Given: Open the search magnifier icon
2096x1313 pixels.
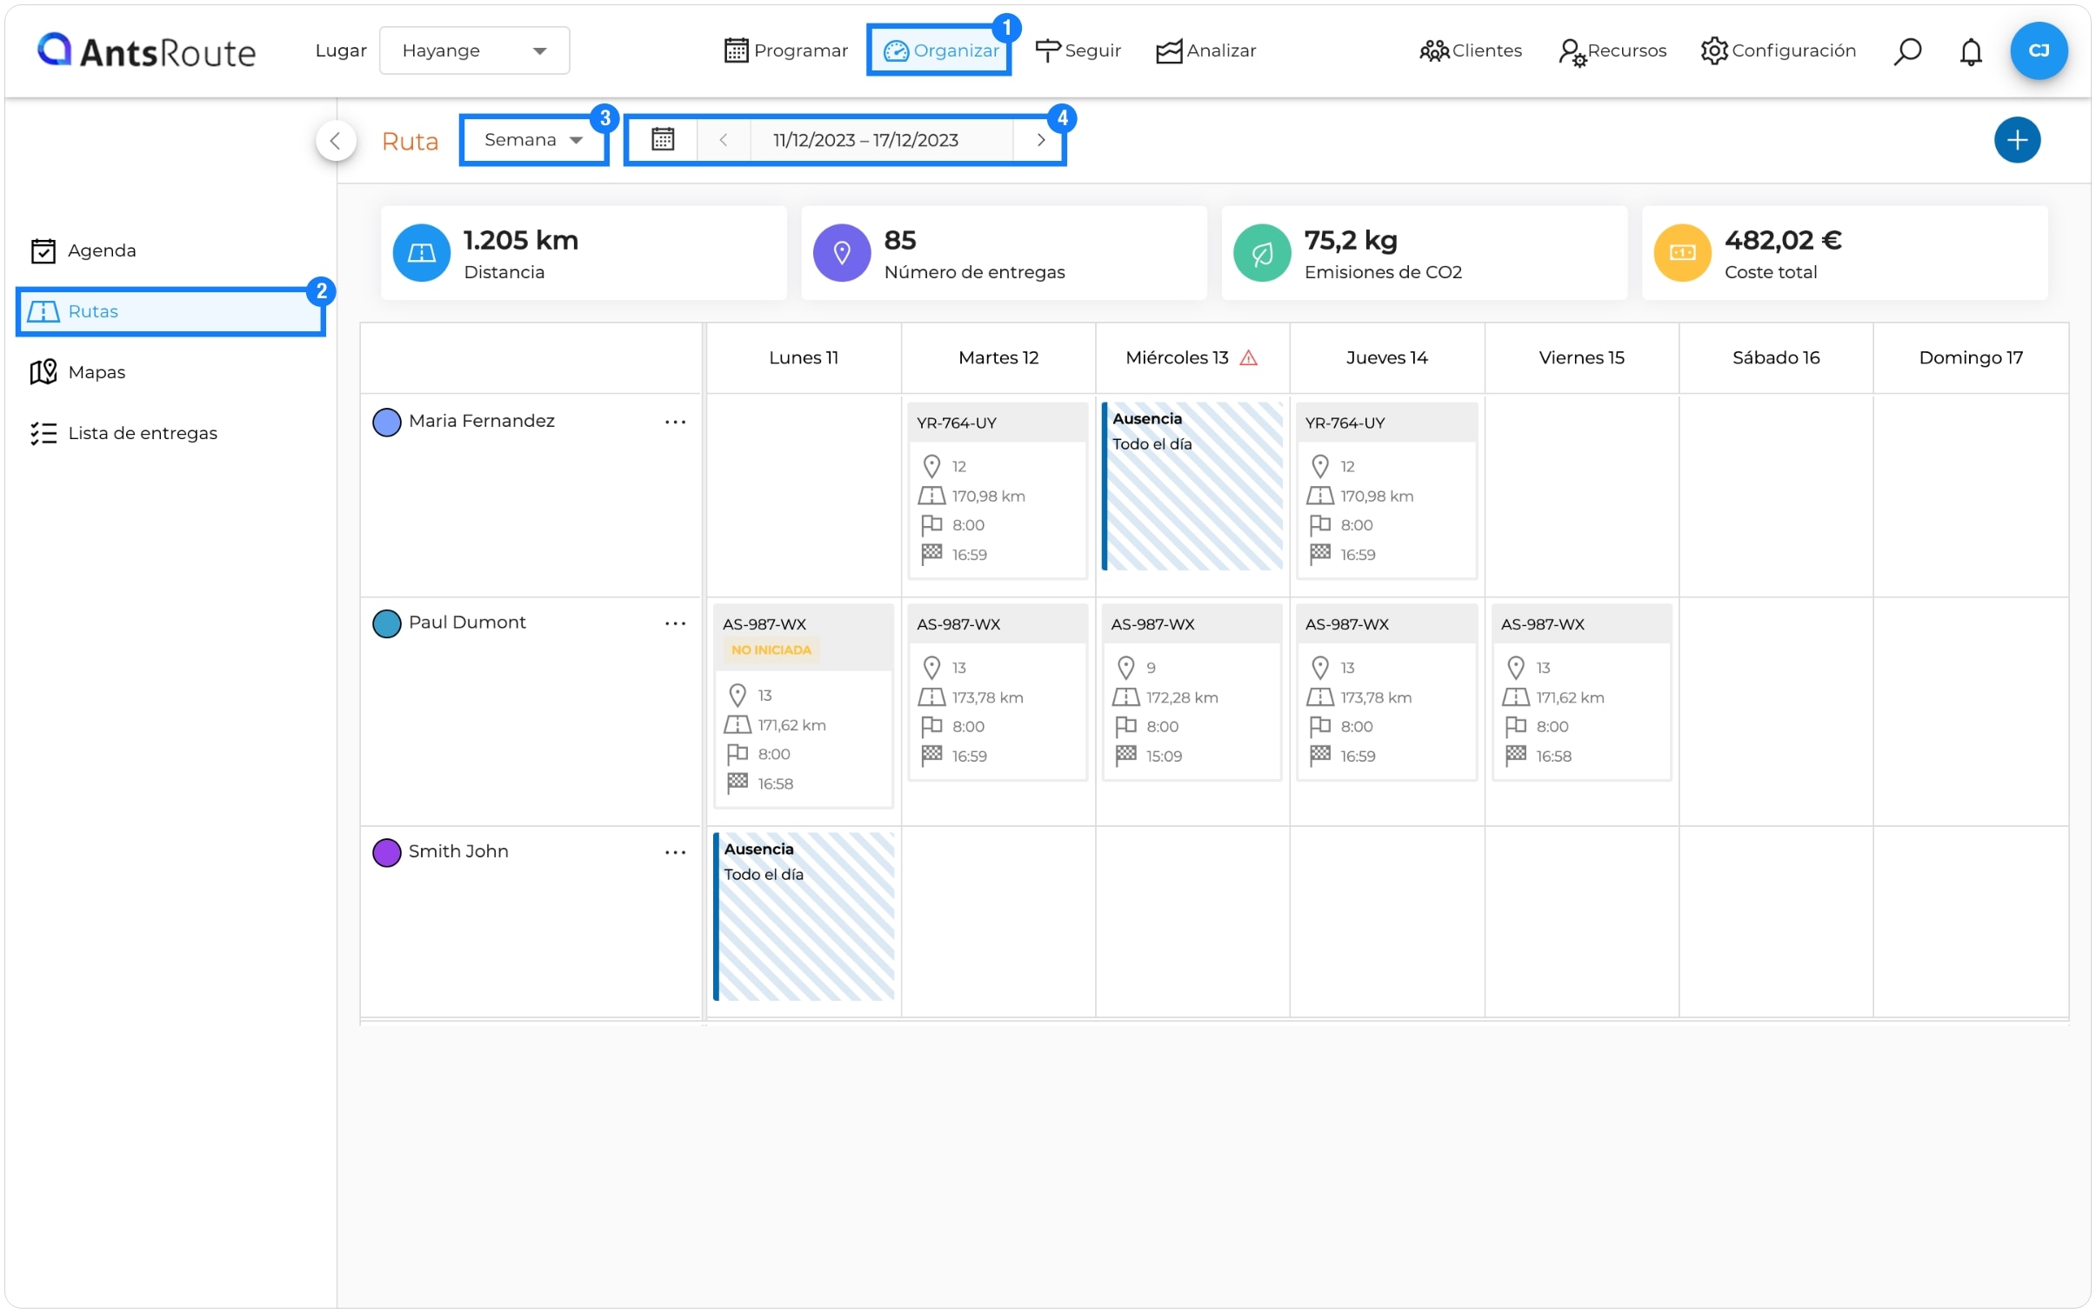Looking at the screenshot, I should (x=1906, y=51).
